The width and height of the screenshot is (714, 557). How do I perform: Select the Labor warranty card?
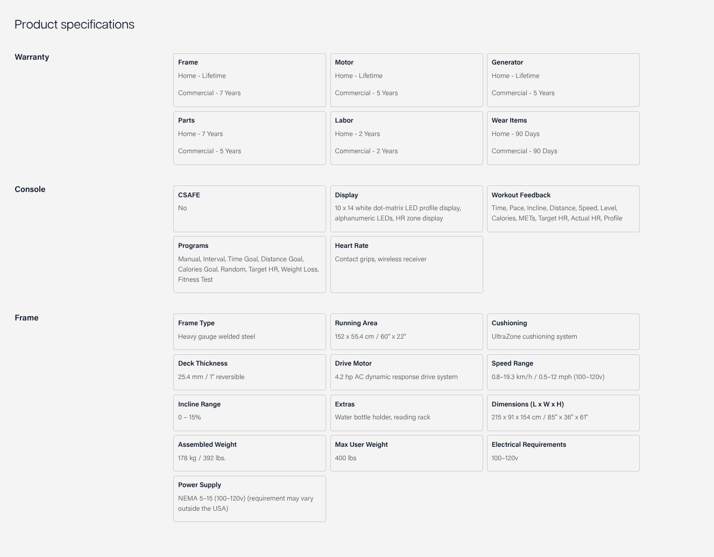pyautogui.click(x=406, y=138)
